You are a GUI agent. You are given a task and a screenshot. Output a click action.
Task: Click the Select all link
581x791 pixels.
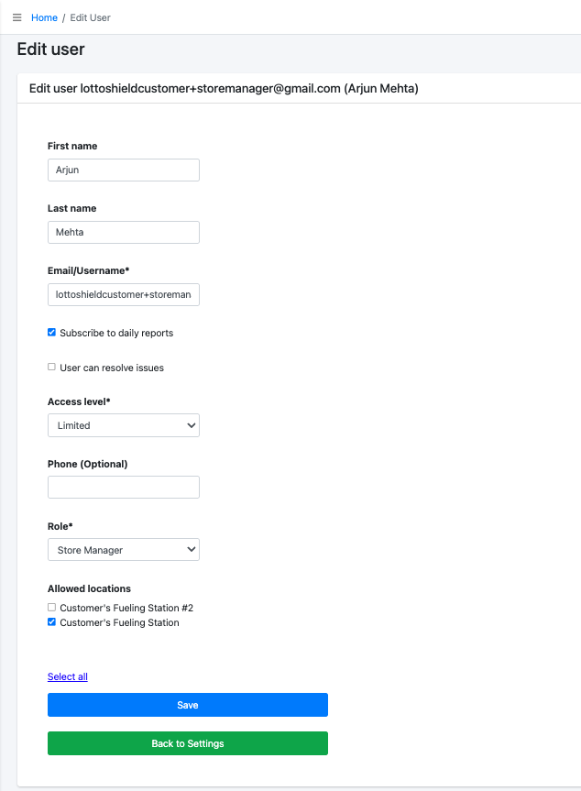click(x=68, y=676)
